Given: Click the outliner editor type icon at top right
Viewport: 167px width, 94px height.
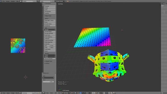Looking at the screenshot, I should 163,4.
